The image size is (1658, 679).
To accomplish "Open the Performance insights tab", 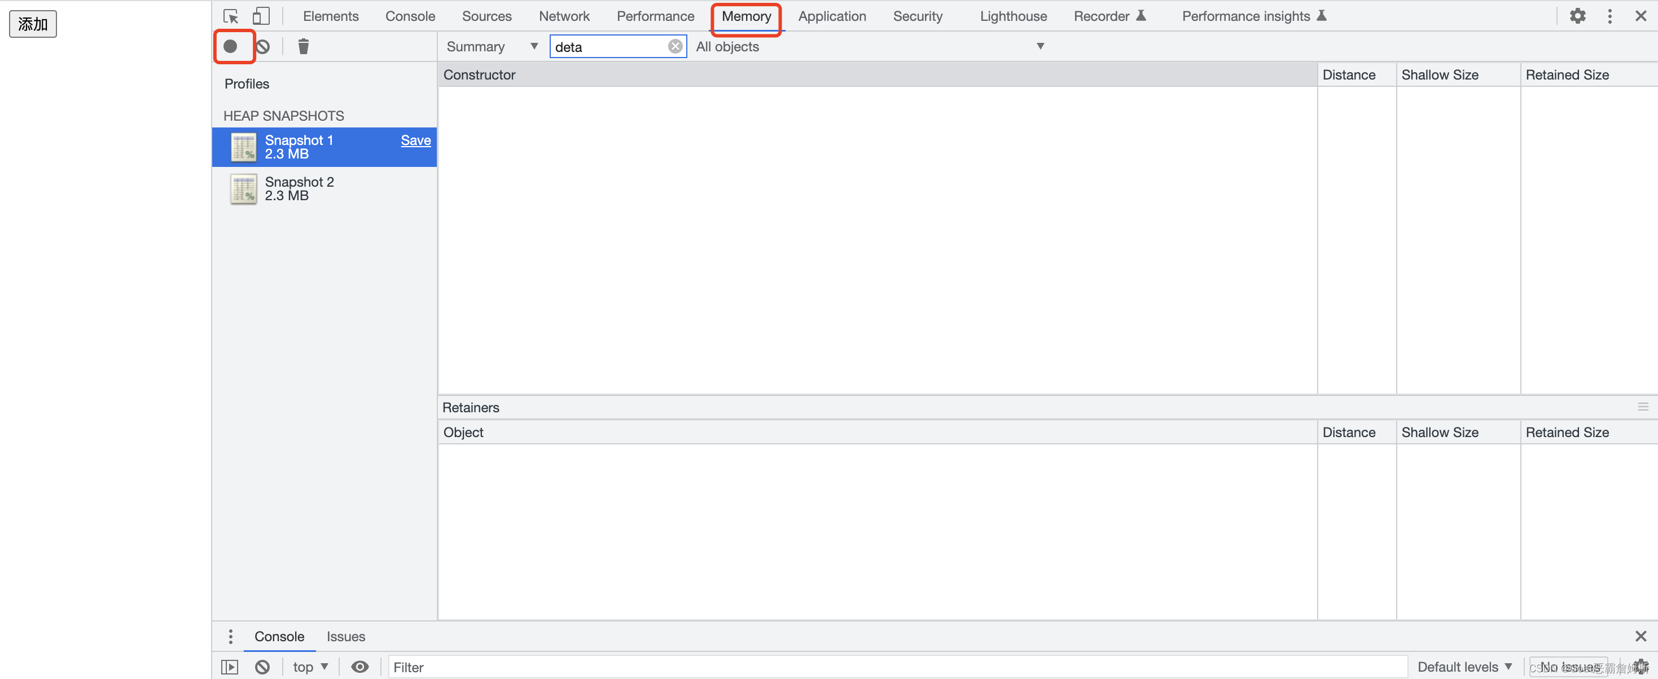I will (1254, 16).
